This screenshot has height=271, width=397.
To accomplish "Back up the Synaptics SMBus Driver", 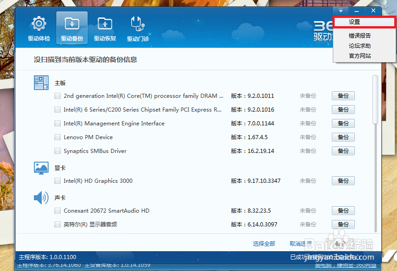I will 343,151.
